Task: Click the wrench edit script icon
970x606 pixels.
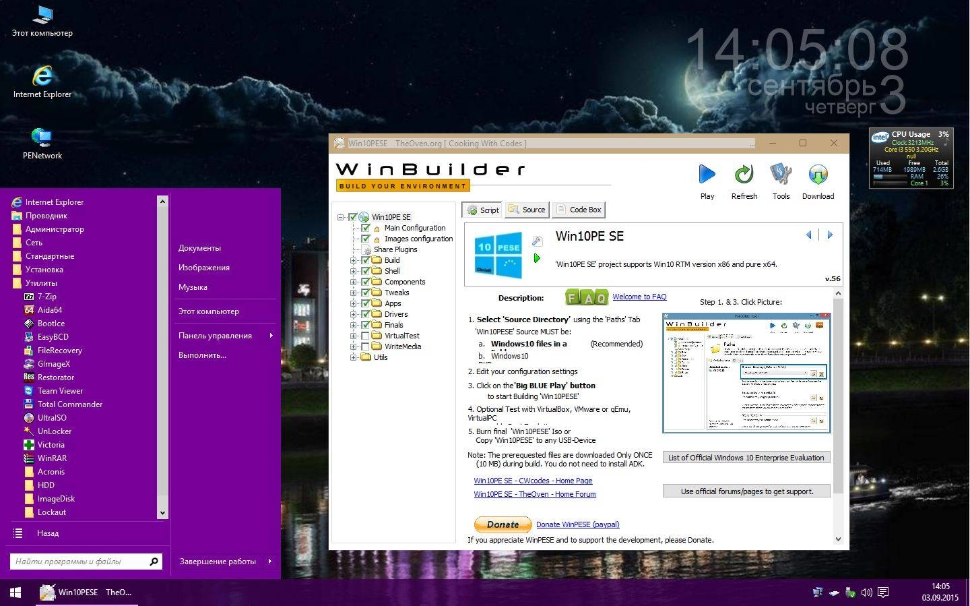Action: (x=537, y=241)
